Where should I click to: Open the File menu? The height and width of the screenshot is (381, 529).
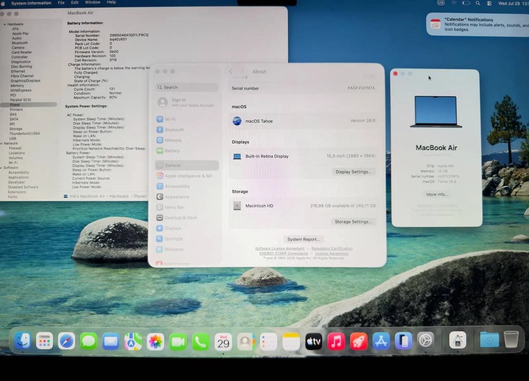point(61,2)
